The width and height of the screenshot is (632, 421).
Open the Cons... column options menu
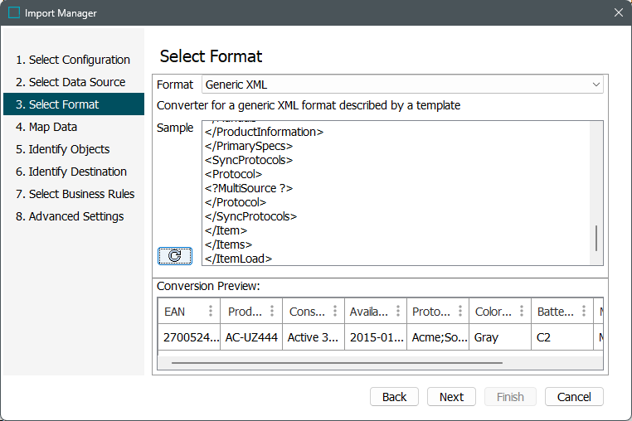[334, 312]
